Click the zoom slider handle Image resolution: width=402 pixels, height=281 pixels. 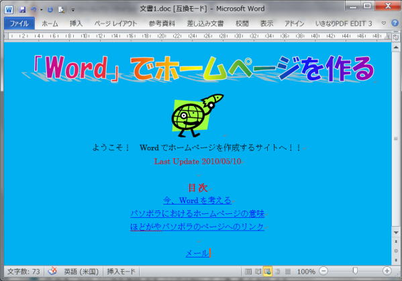pyautogui.click(x=355, y=271)
